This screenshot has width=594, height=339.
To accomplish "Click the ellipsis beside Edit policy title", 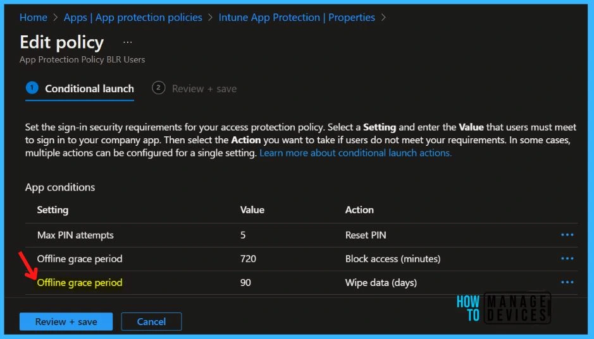I will pyautogui.click(x=128, y=42).
